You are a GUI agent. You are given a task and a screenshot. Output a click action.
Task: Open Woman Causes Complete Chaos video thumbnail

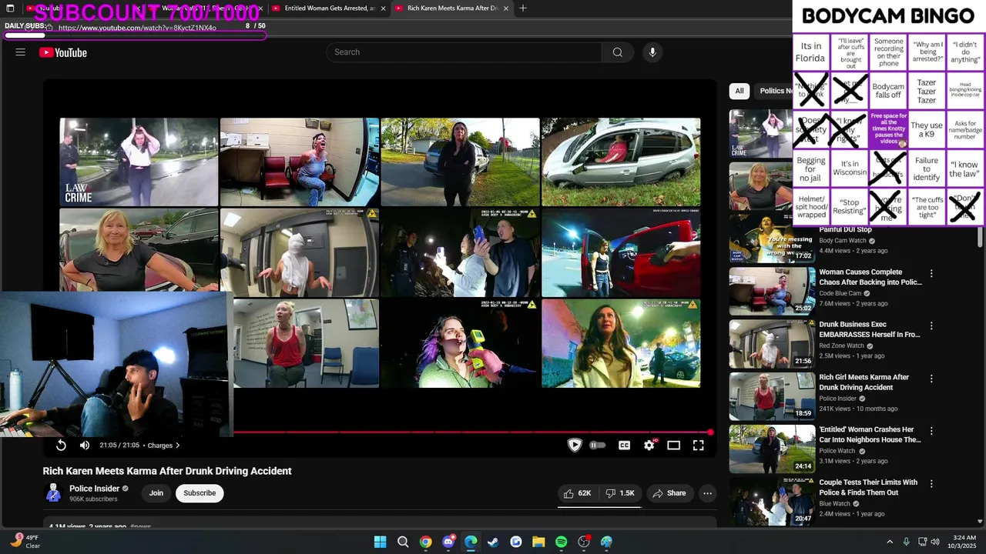772,290
